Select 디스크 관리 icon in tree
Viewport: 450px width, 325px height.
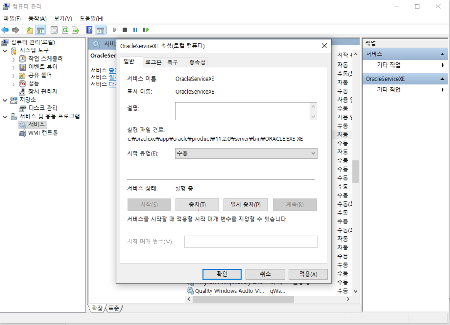22,108
